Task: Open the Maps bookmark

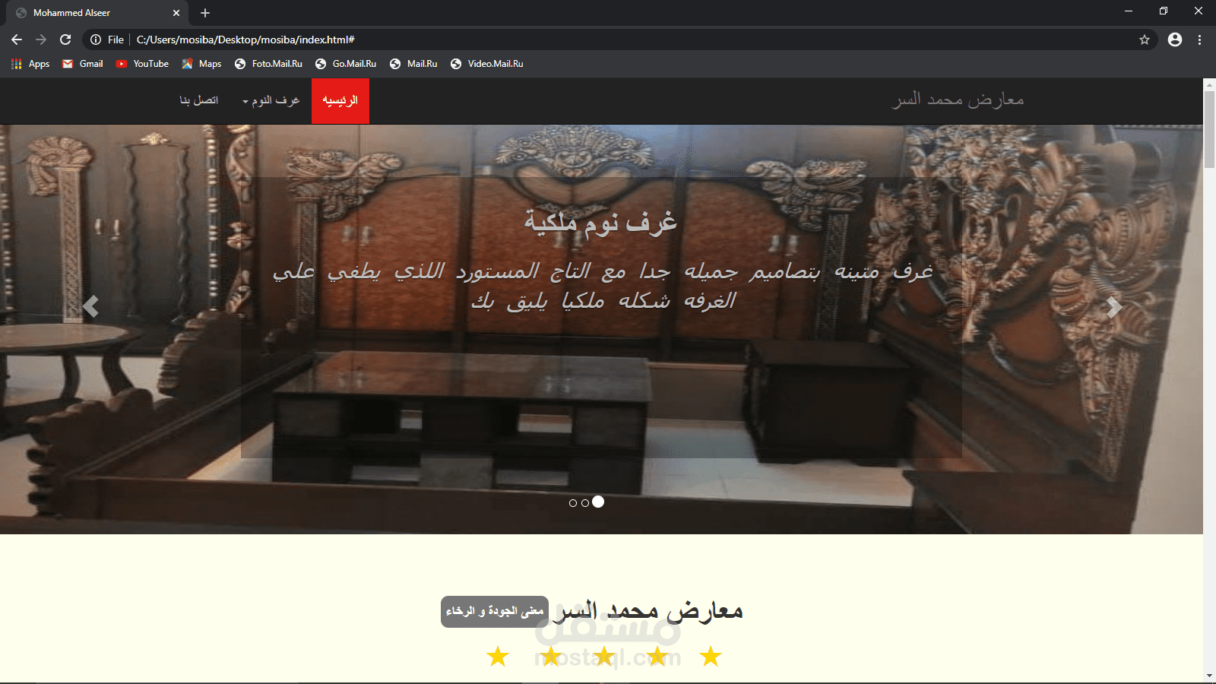Action: [201, 64]
